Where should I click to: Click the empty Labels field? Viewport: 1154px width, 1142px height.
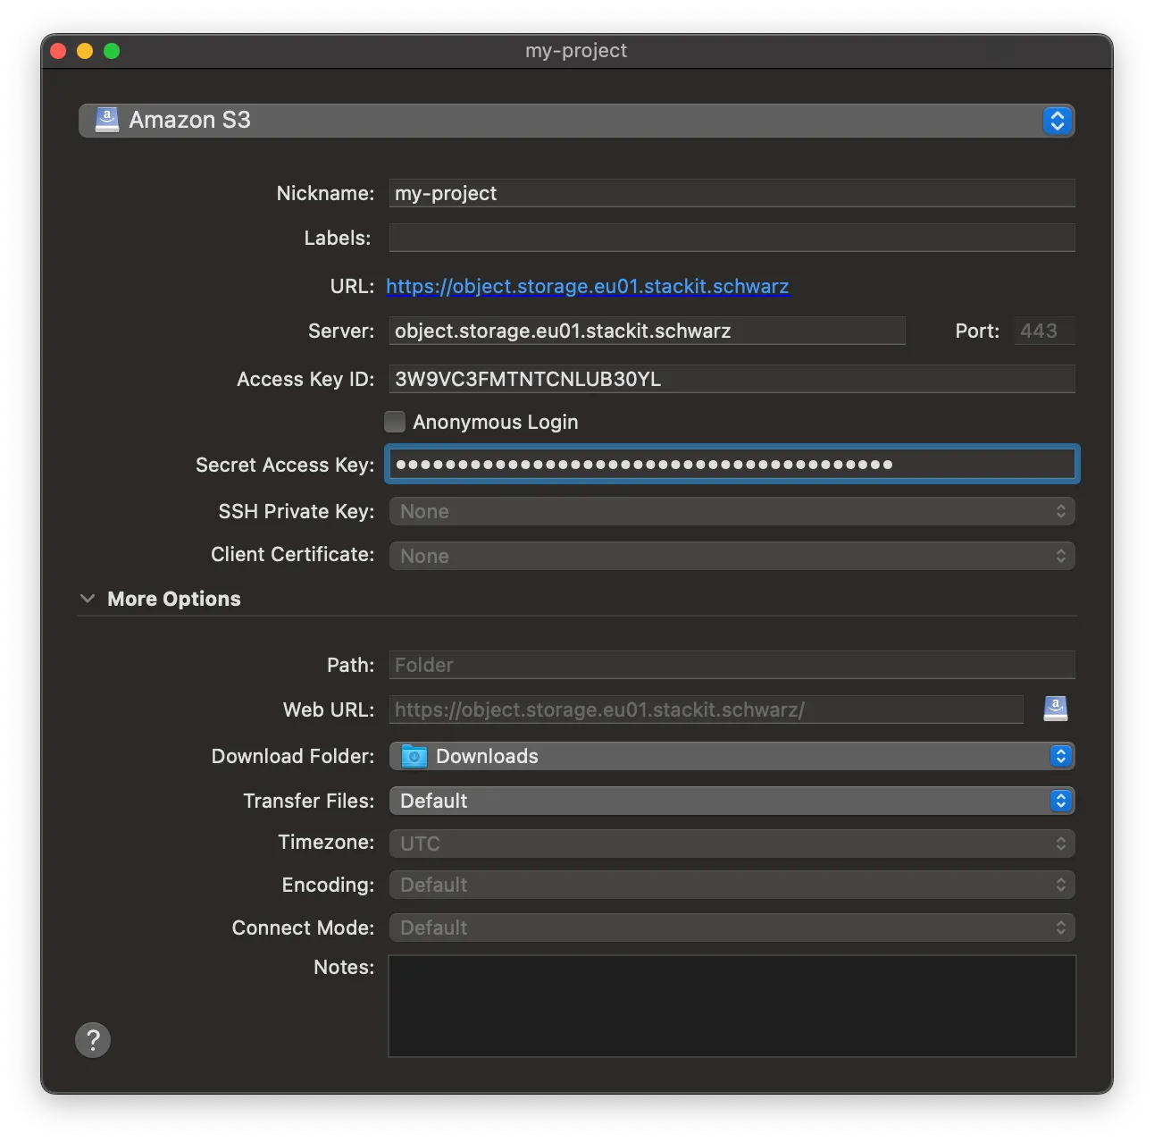pos(731,239)
